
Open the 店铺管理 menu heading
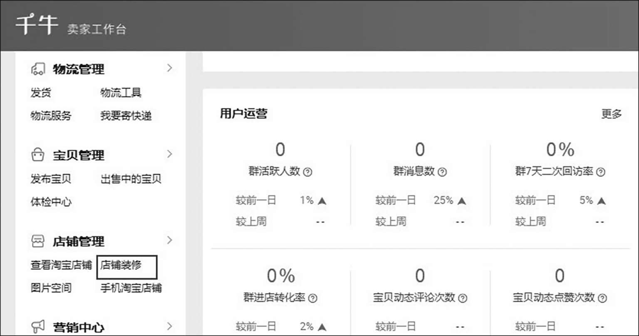coord(78,241)
